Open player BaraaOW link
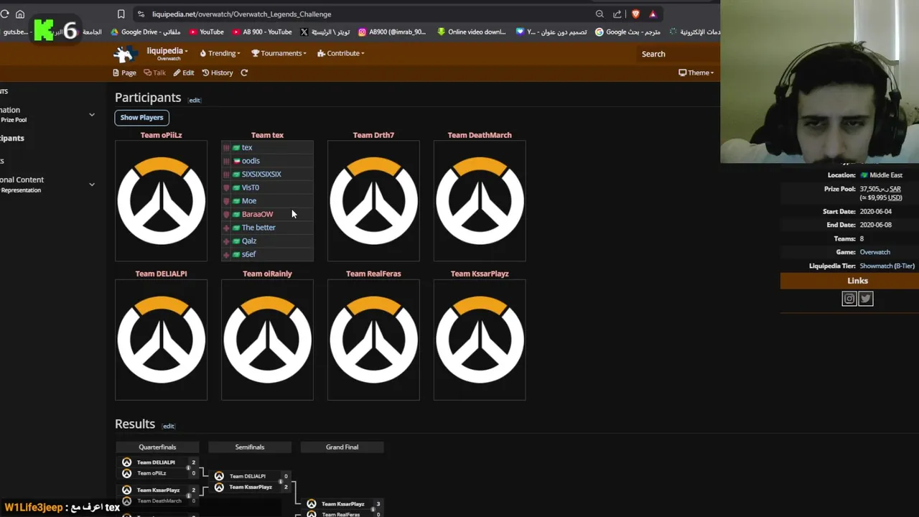Screen dimensions: 919x517 [257, 214]
